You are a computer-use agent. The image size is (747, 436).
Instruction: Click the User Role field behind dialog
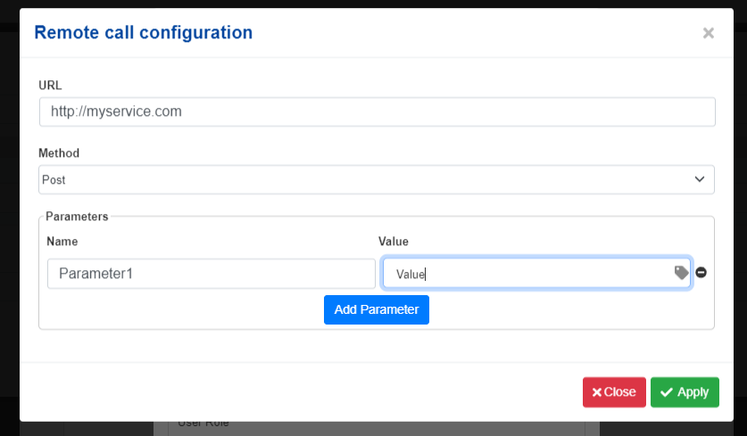point(377,426)
